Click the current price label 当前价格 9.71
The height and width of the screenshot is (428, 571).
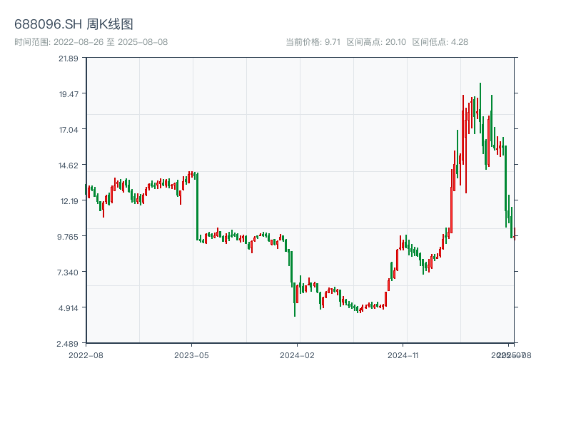pos(313,42)
